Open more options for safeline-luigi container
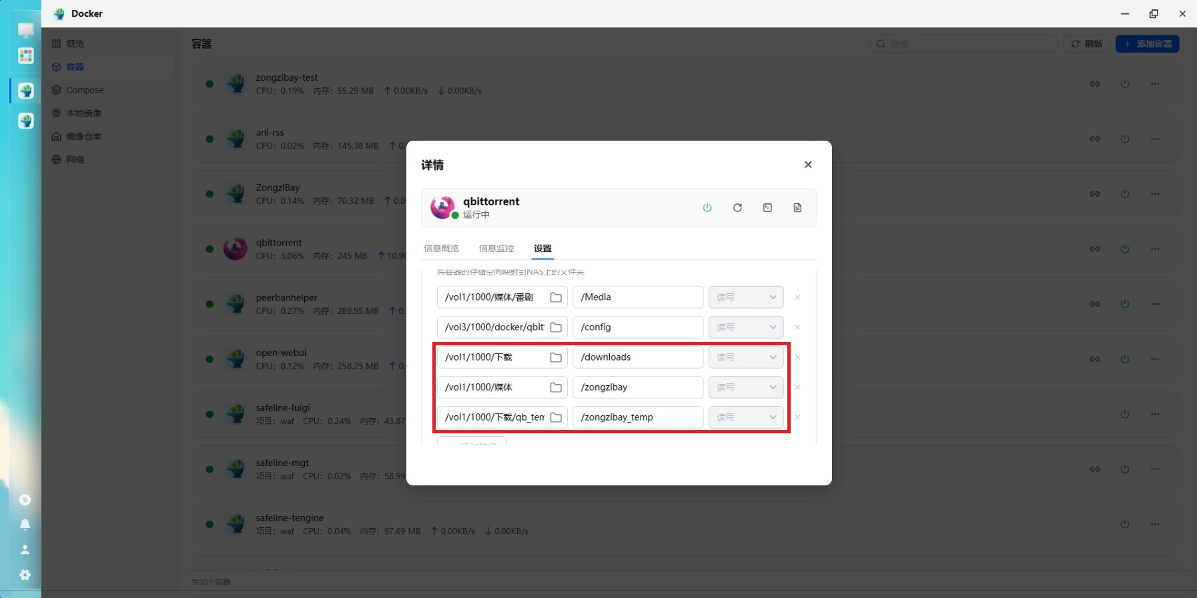 [x=1155, y=414]
